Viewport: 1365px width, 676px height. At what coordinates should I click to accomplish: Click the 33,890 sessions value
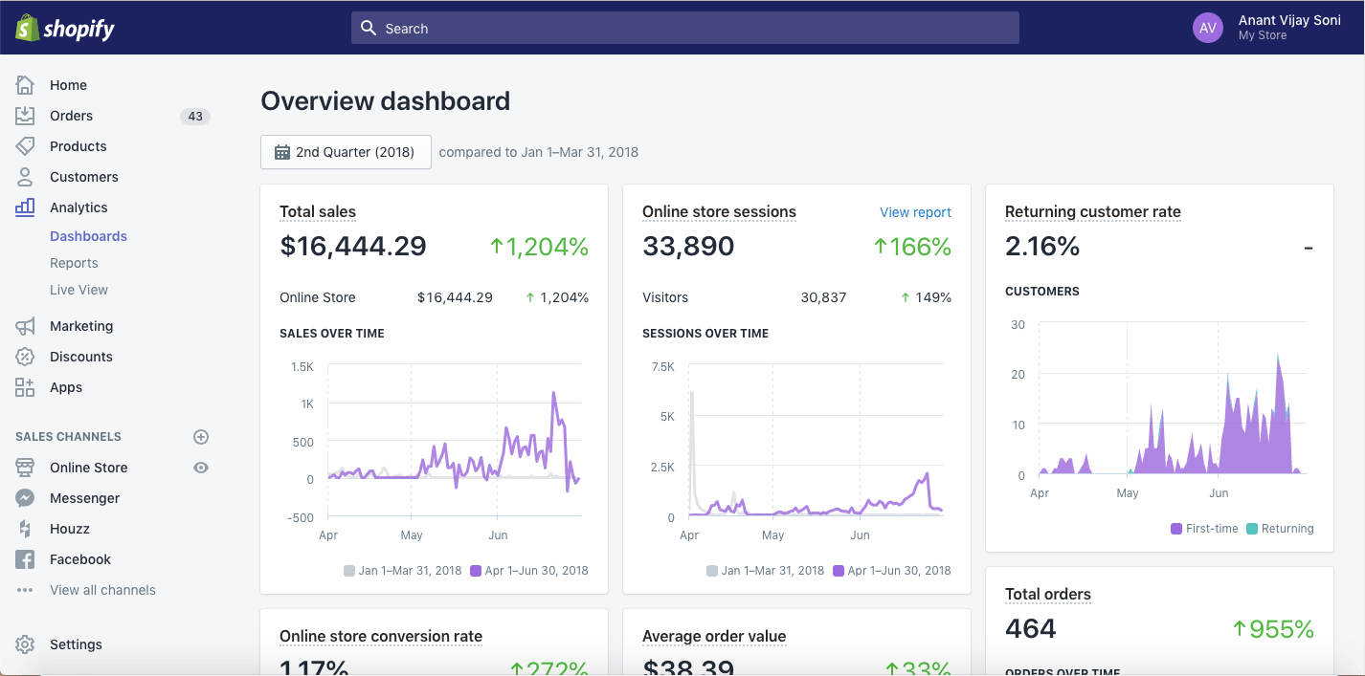688,247
